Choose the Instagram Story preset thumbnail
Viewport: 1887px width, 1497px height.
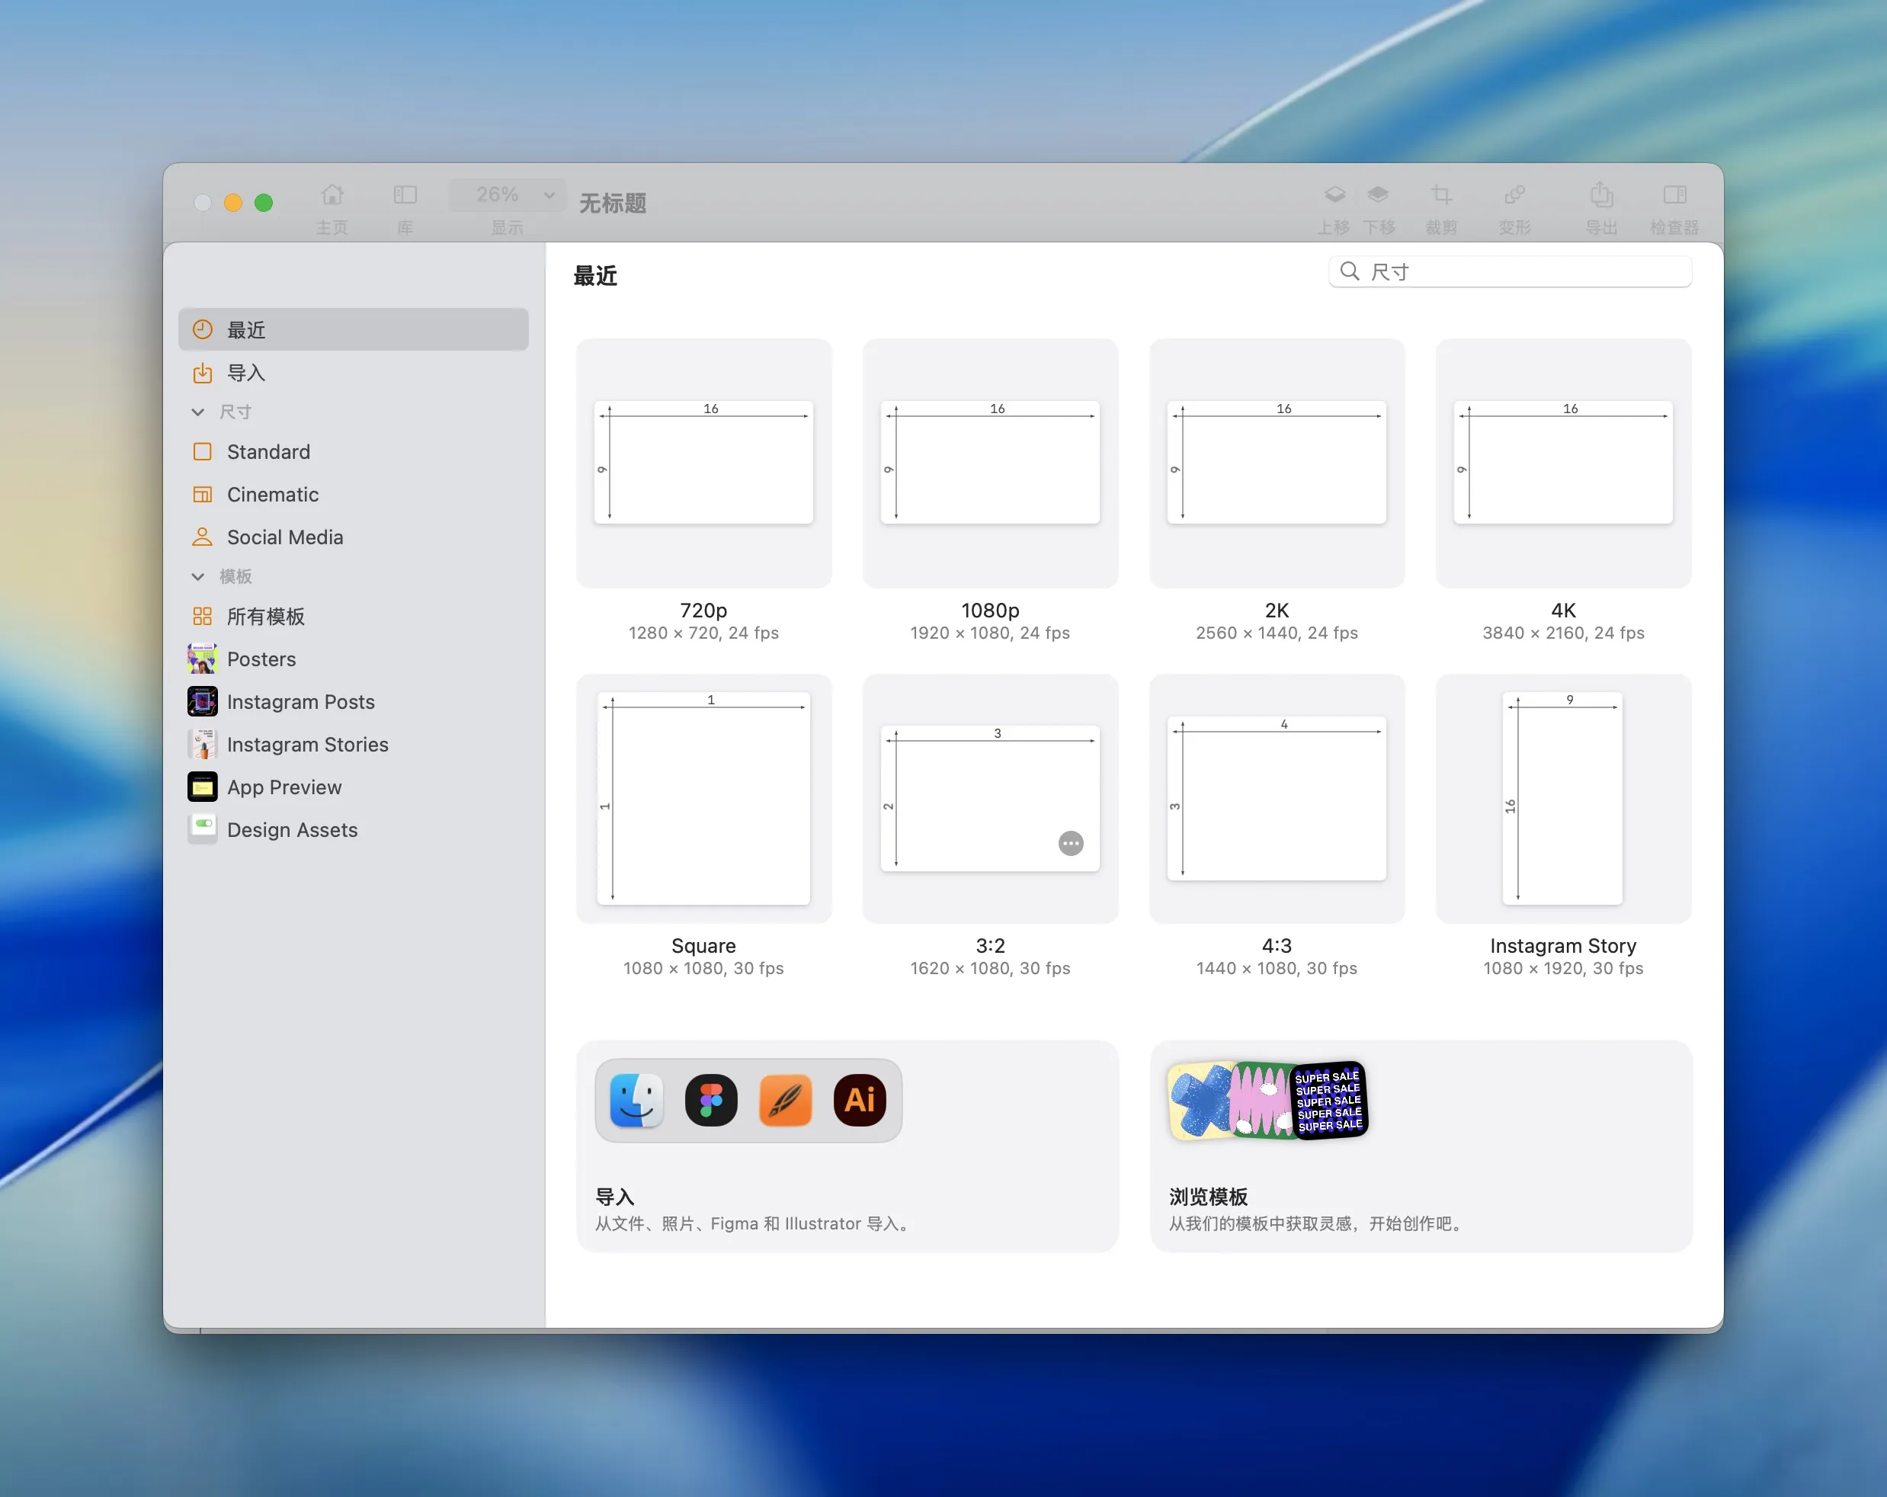tap(1563, 798)
